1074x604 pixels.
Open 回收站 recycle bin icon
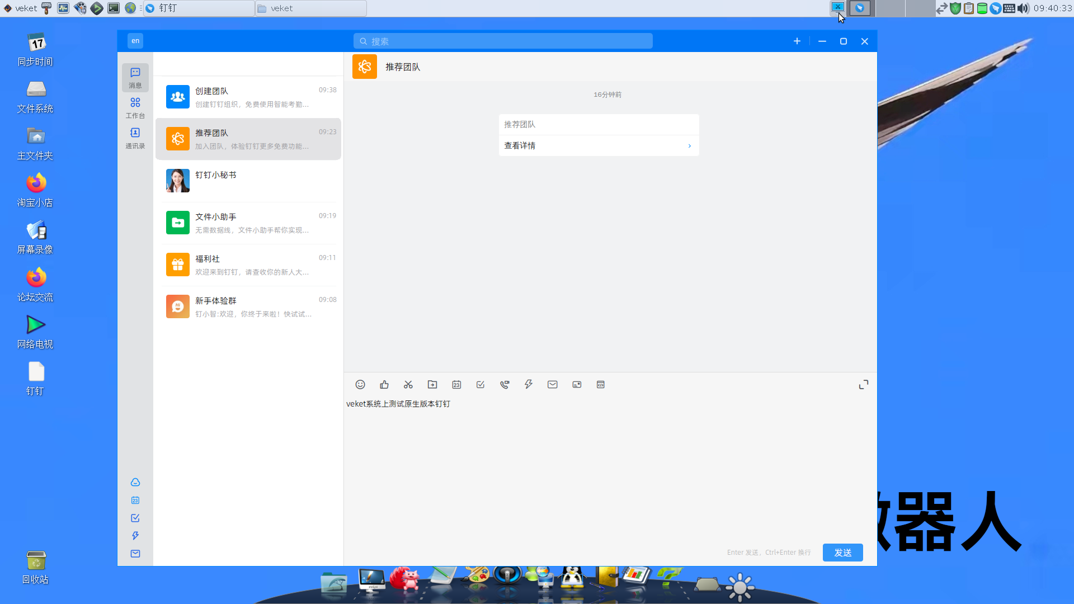point(35,568)
